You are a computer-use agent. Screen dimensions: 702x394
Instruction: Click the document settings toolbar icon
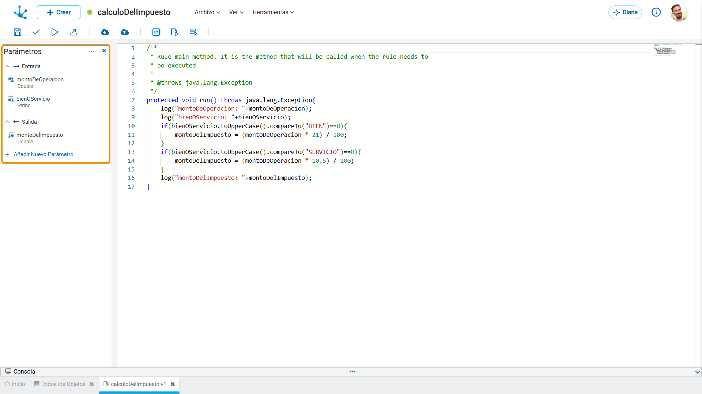point(174,32)
